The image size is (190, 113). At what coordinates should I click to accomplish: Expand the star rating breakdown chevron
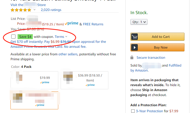pos(34,10)
